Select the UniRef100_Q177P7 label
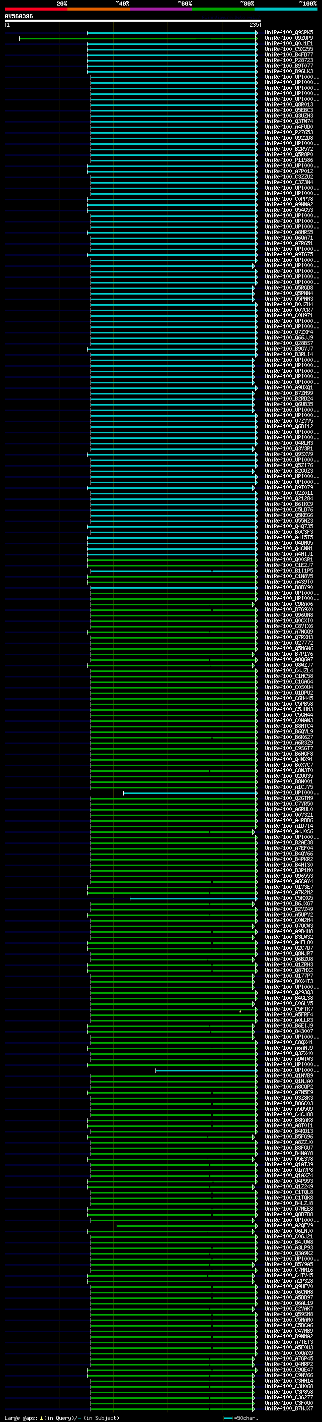Image resolution: width=322 pixels, height=1422 pixels. coord(289,976)
